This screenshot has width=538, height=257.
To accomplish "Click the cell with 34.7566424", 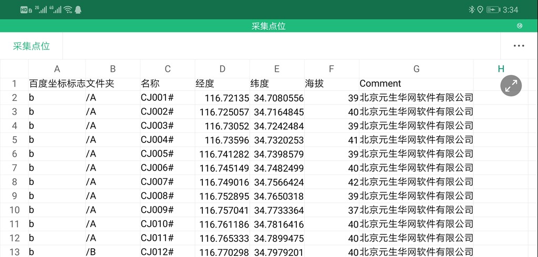I will click(x=278, y=182).
